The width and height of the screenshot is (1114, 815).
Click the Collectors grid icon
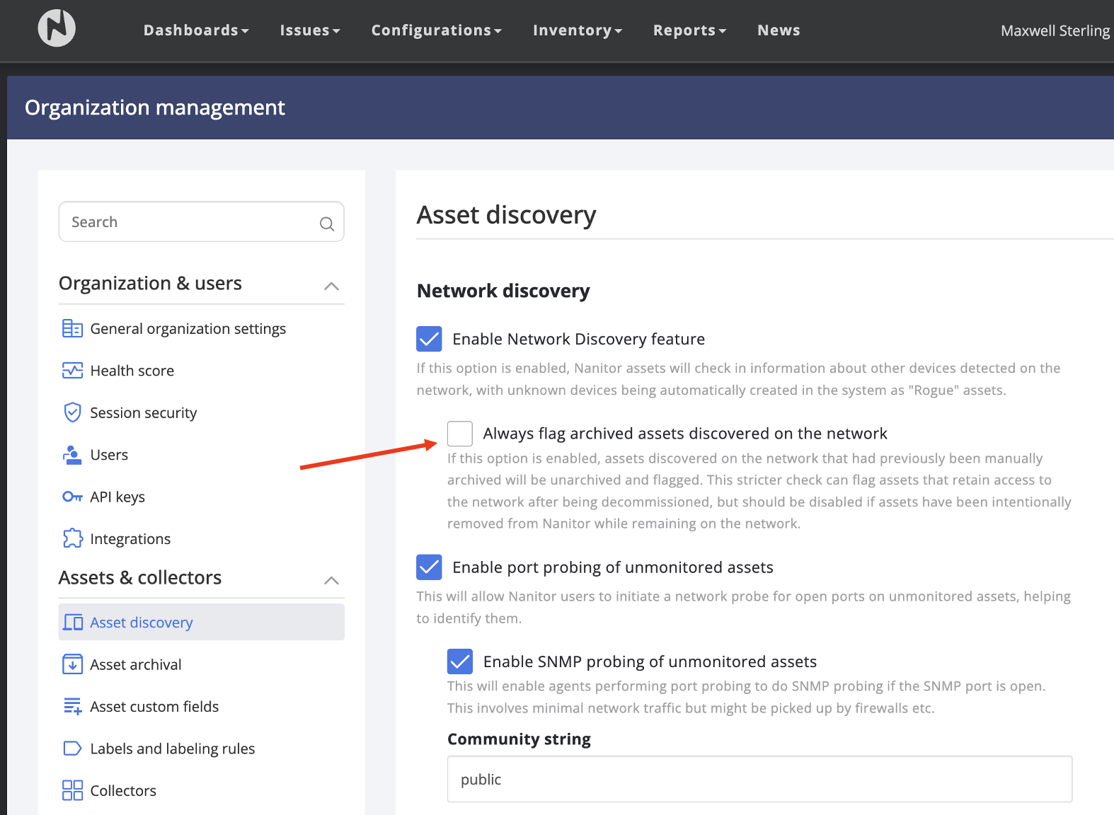[x=72, y=790]
